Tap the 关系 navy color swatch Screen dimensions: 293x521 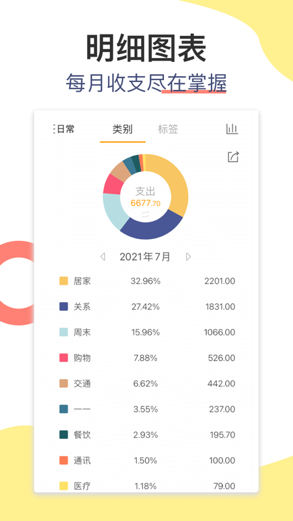[x=63, y=307]
